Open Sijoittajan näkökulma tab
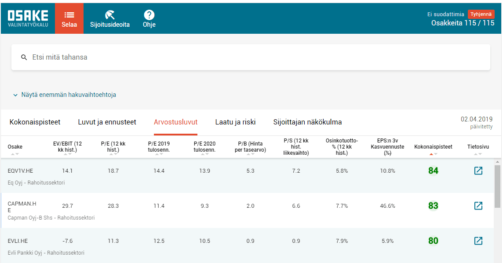The image size is (503, 263). point(307,122)
